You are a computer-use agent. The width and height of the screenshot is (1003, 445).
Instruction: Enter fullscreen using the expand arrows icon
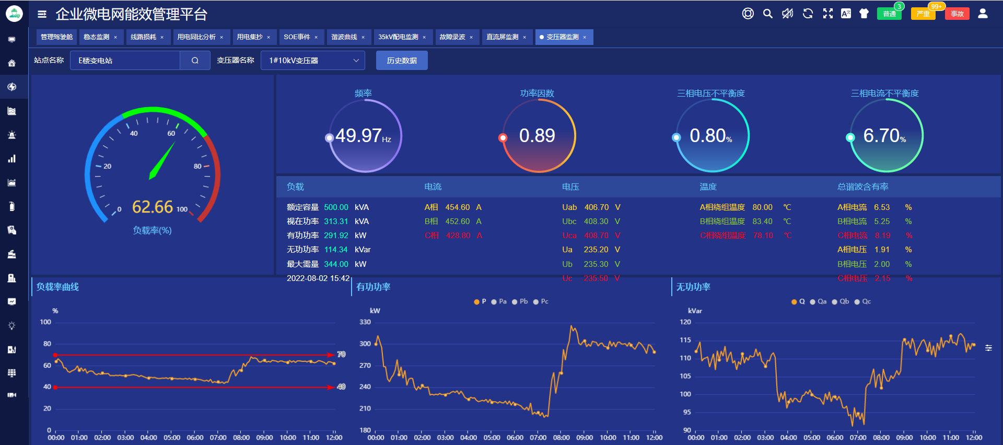[827, 14]
